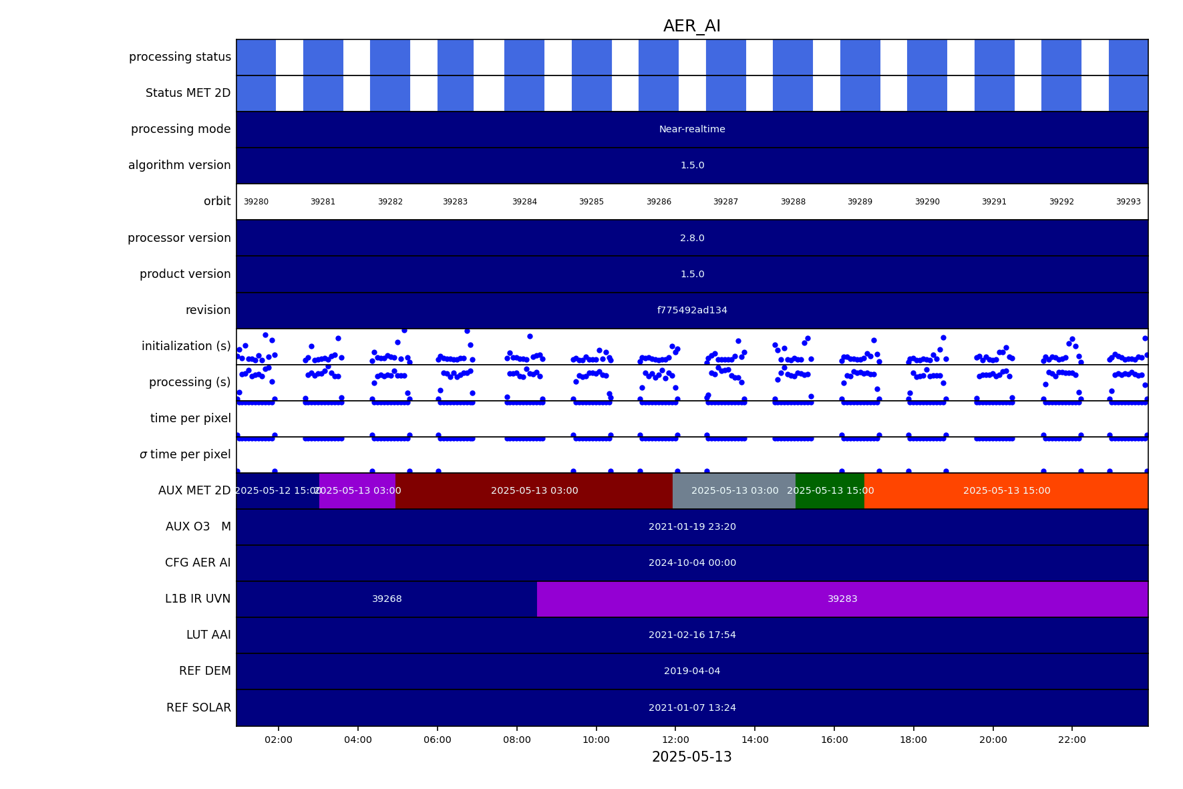Screen dimensions: 1183x789
Task: Click the processor version 2.8.0 value
Action: [692, 239]
